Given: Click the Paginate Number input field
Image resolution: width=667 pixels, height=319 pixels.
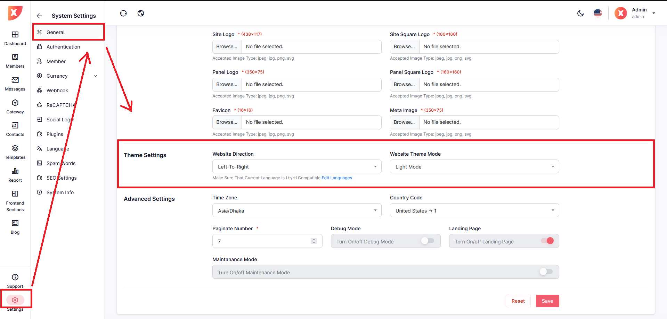Looking at the screenshot, I should (262, 241).
